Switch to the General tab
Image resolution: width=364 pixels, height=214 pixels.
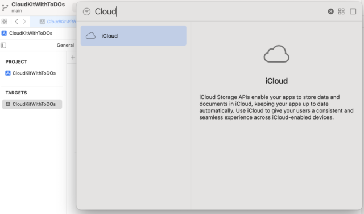(65, 45)
